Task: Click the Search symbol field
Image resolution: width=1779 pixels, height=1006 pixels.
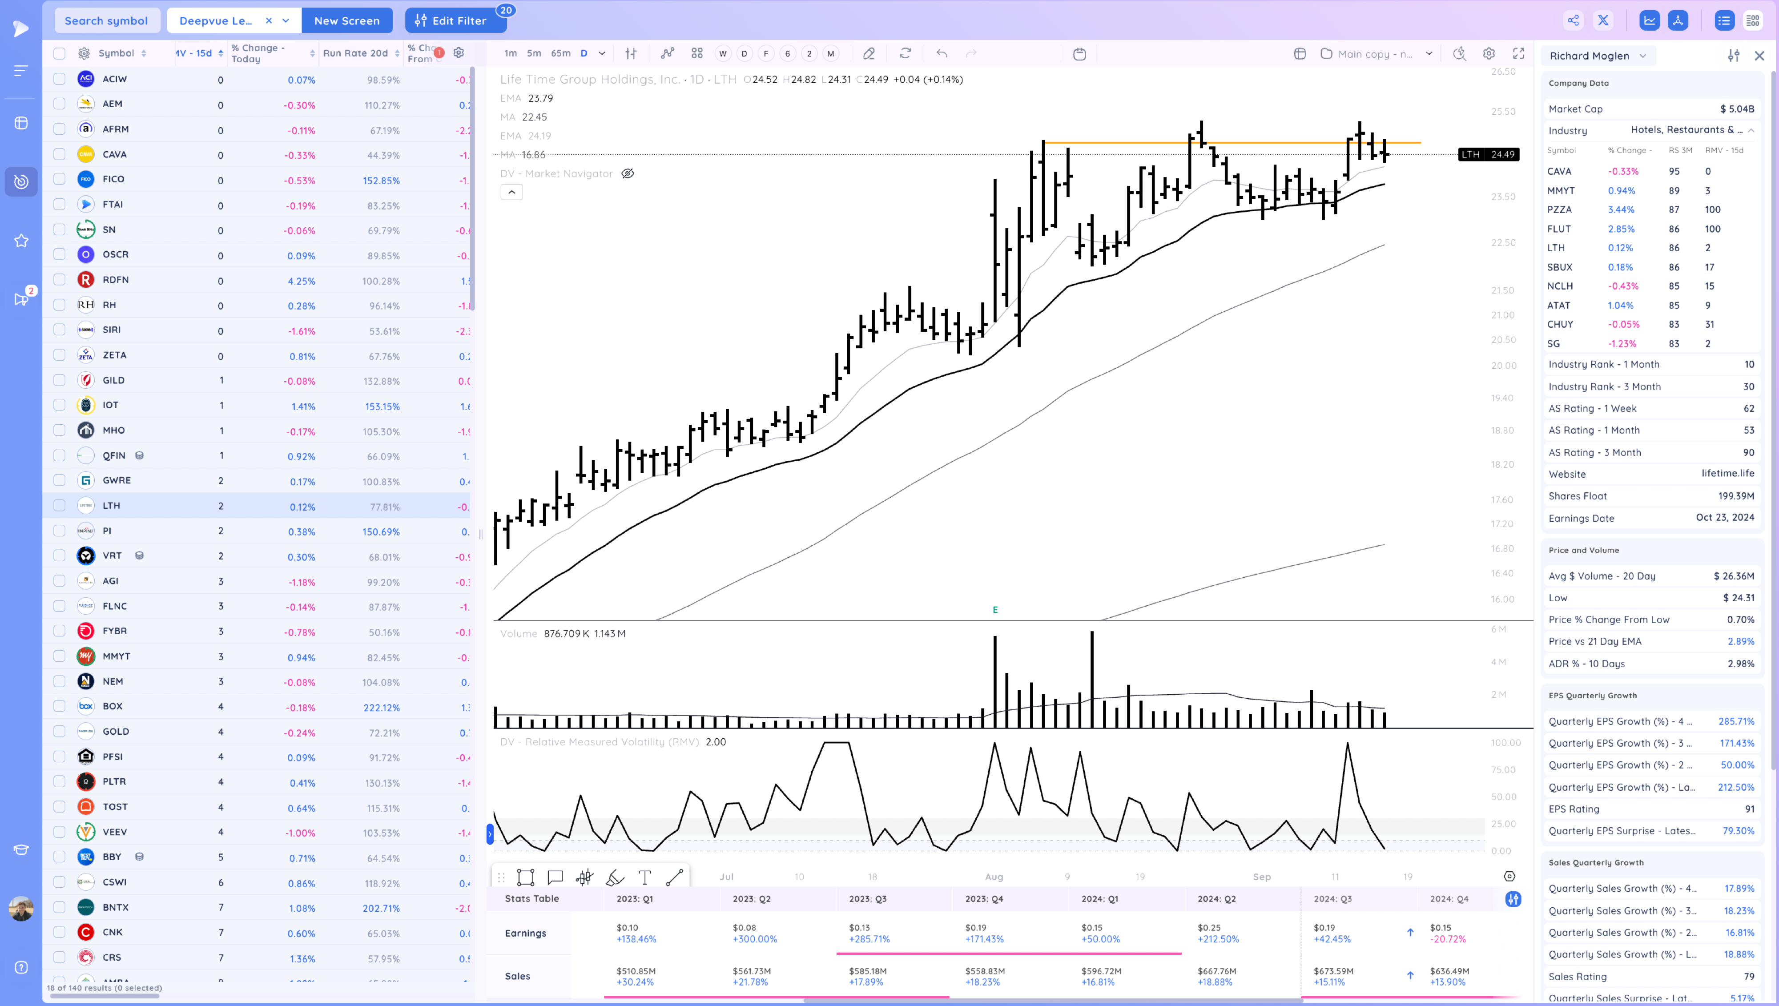Action: click(x=106, y=21)
